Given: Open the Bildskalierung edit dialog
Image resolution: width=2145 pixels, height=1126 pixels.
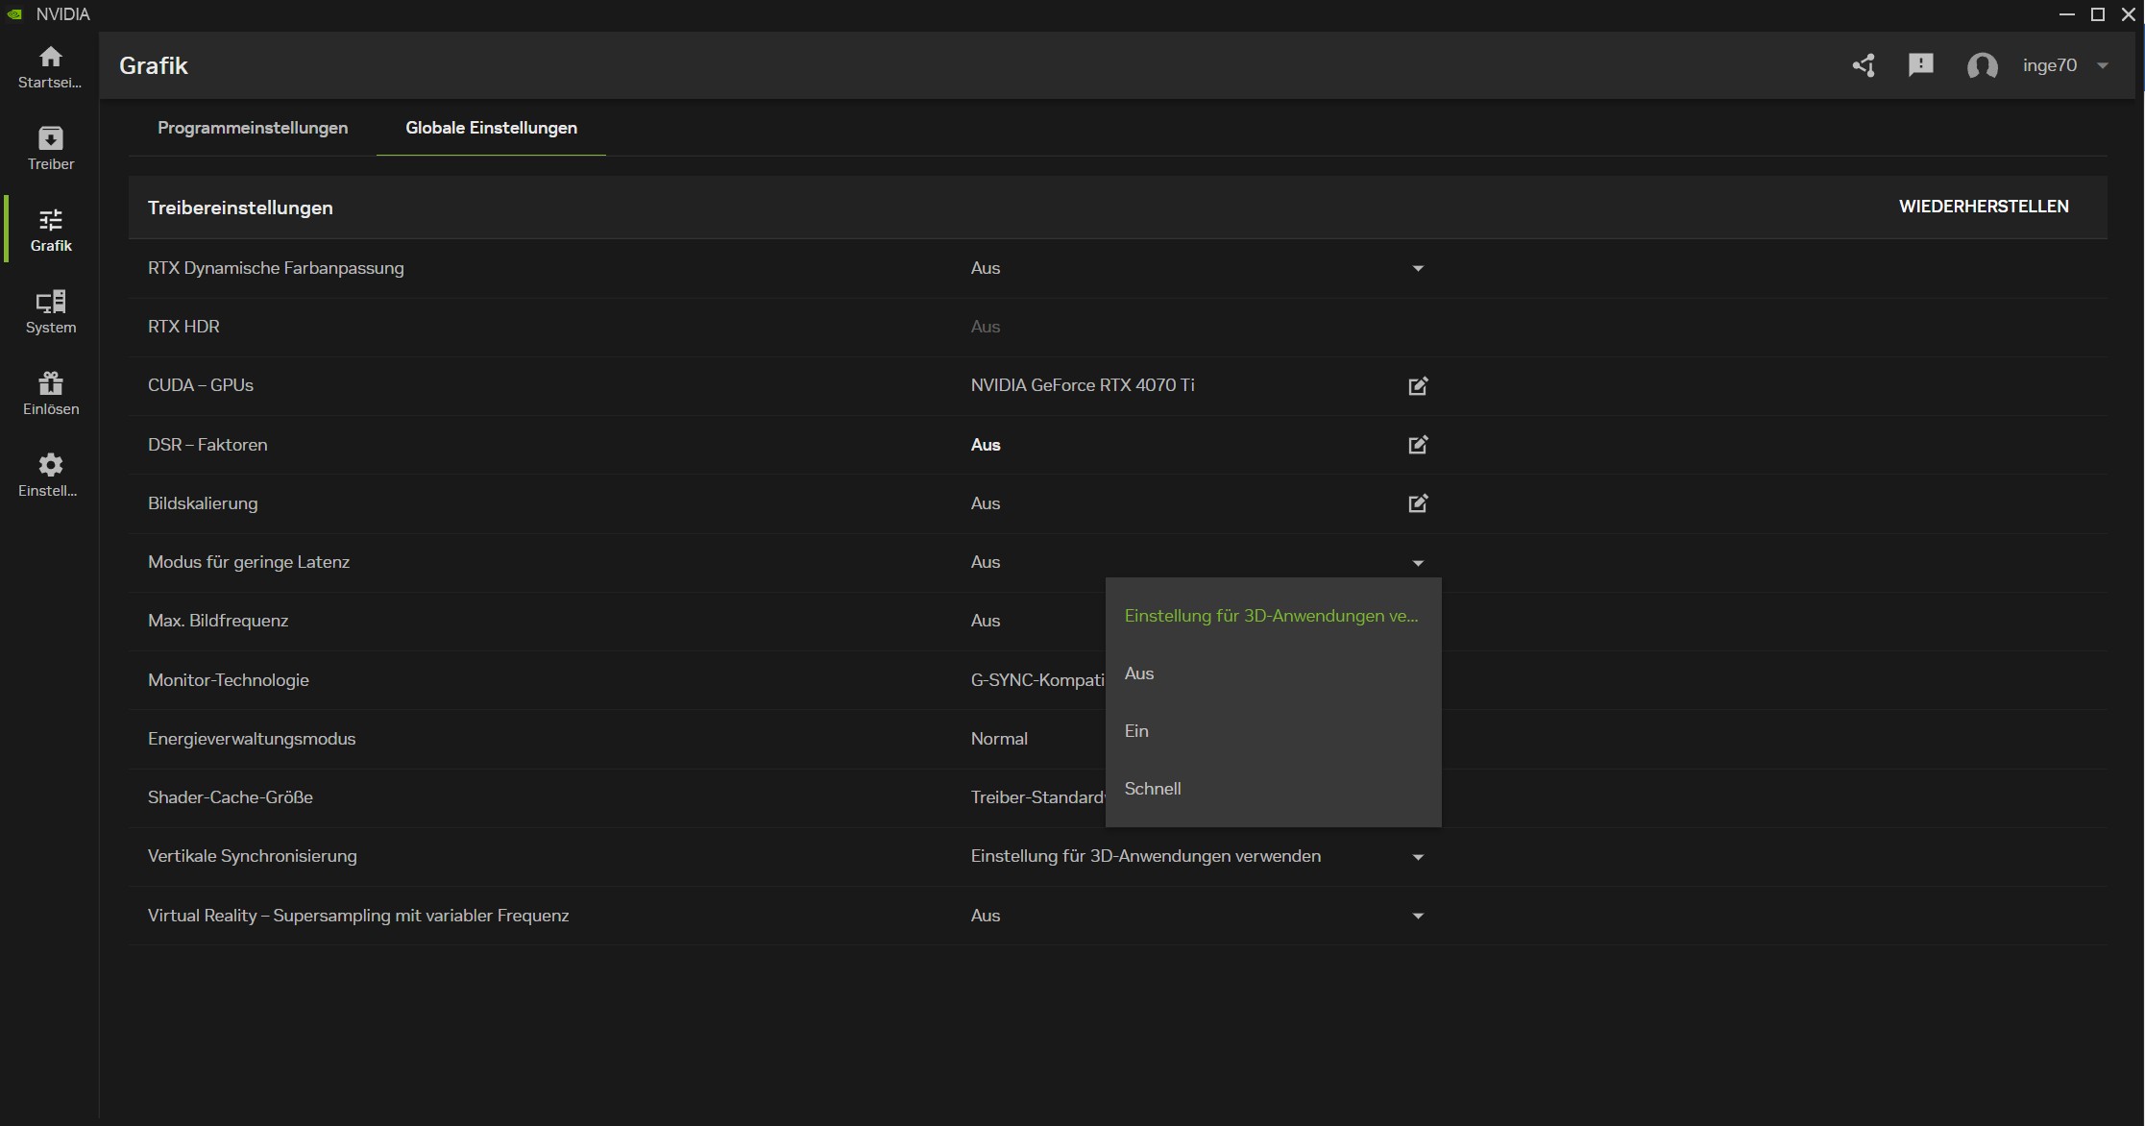Looking at the screenshot, I should pyautogui.click(x=1418, y=503).
